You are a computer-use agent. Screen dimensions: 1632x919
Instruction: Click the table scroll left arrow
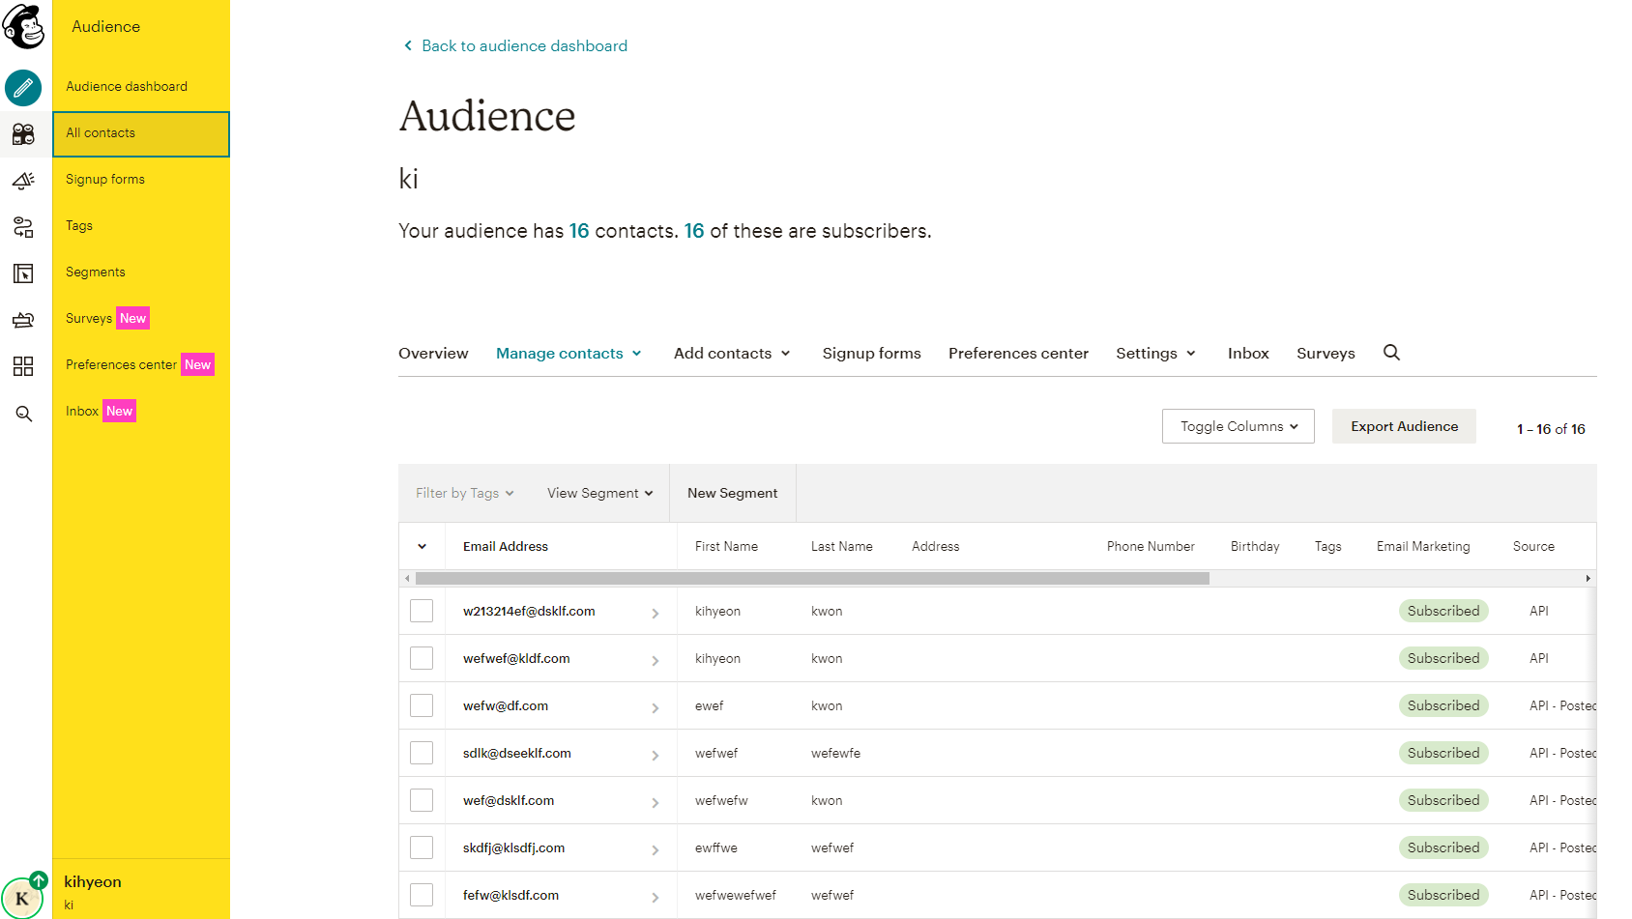click(x=407, y=578)
